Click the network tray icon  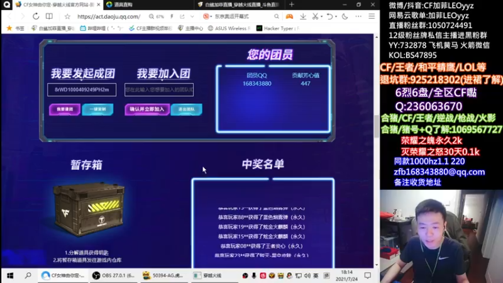coord(298,275)
